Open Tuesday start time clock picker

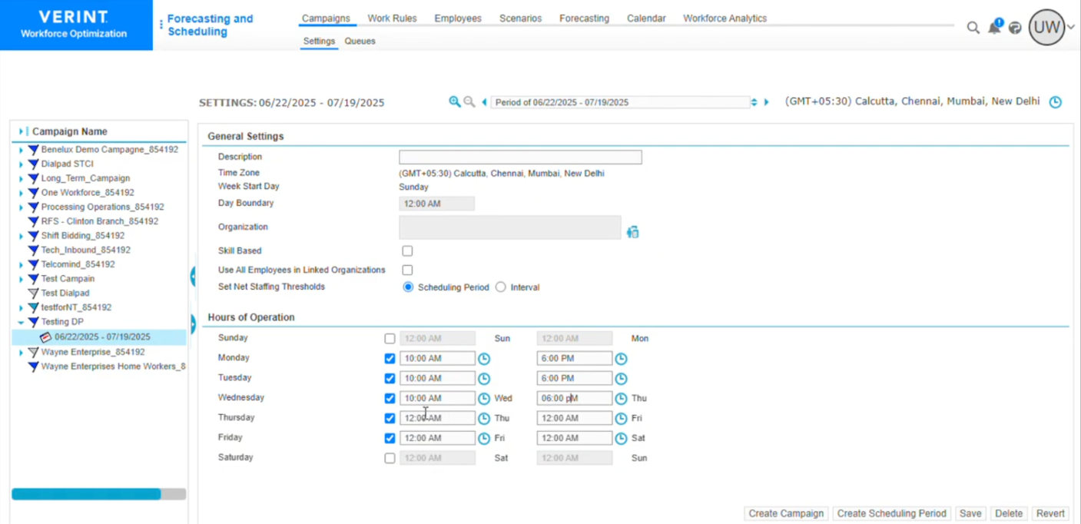click(484, 379)
